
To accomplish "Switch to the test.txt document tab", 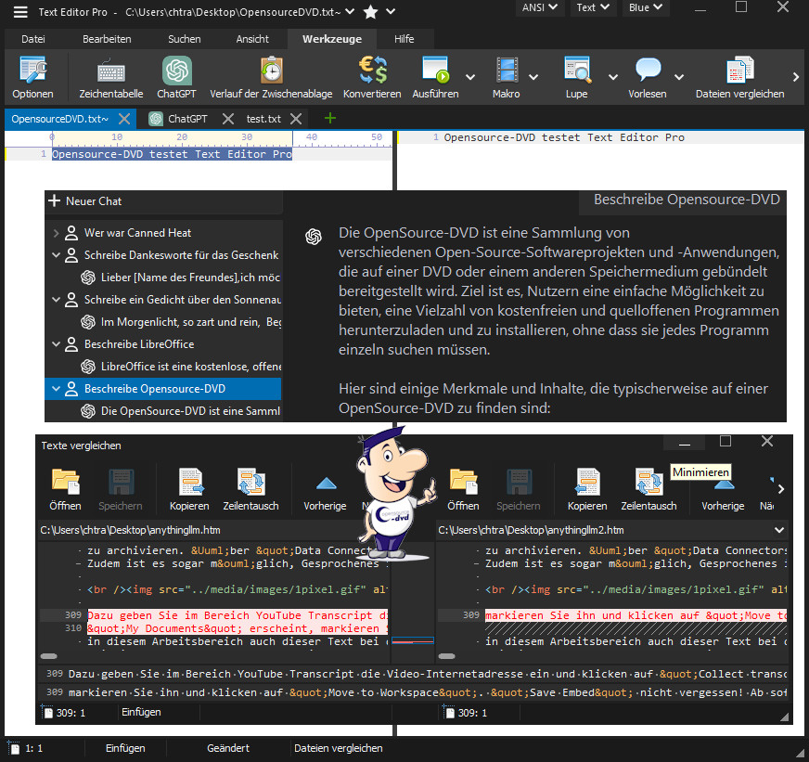I will pos(263,119).
